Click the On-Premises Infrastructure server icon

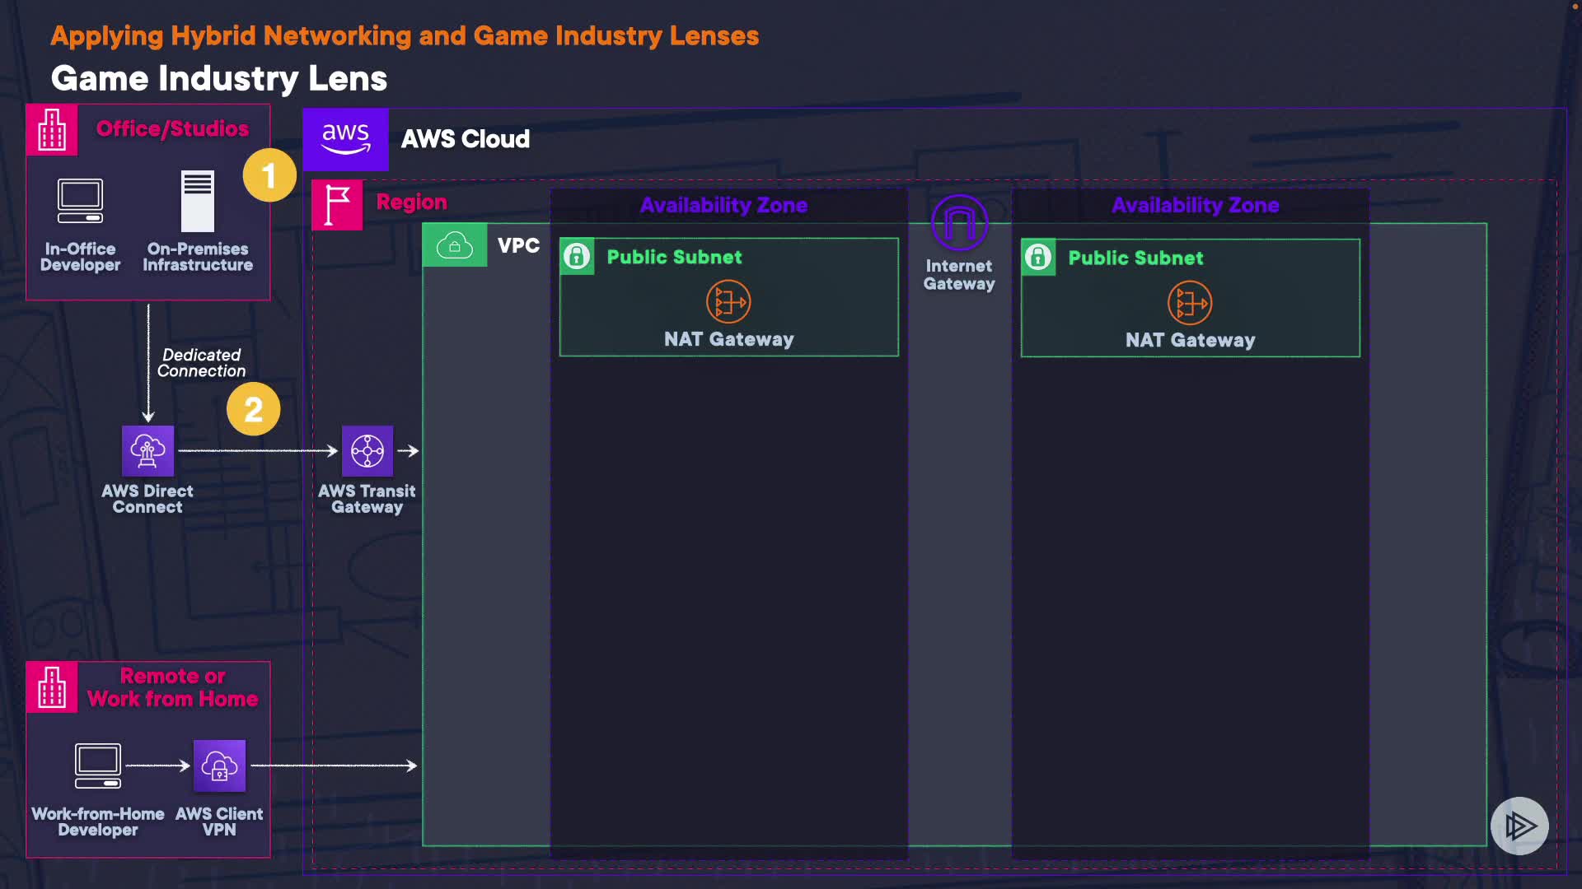198,201
